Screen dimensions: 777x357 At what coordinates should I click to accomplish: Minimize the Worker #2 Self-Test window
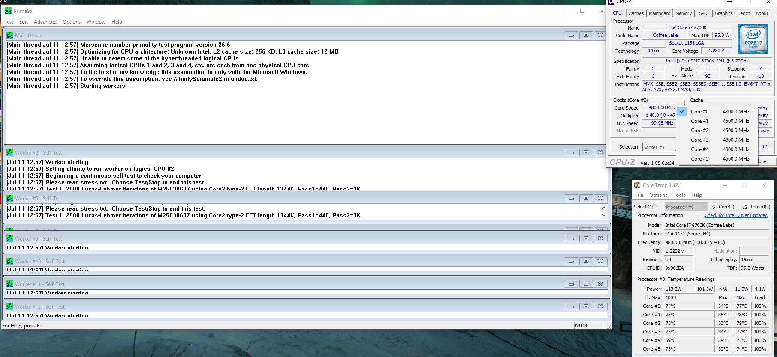(571, 152)
